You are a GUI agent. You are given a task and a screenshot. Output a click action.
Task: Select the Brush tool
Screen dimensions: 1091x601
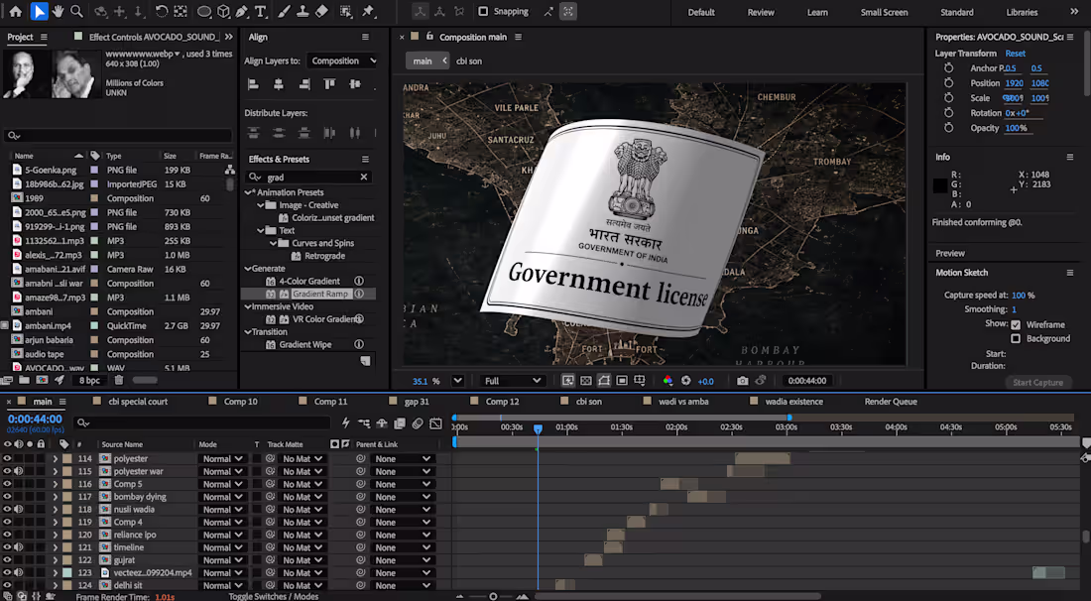coord(284,11)
